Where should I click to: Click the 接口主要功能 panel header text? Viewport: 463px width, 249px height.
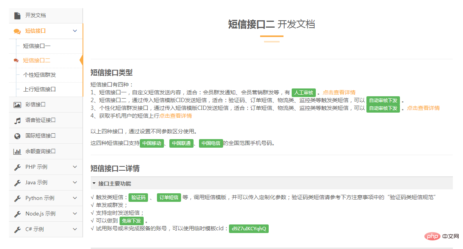[114, 184]
